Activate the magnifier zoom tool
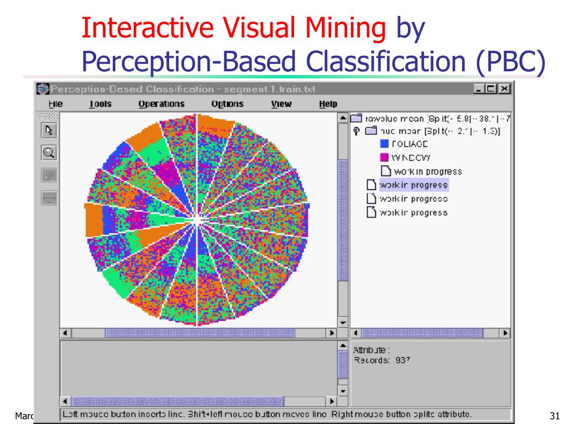Viewport: 566px width, 424px height. [x=49, y=153]
